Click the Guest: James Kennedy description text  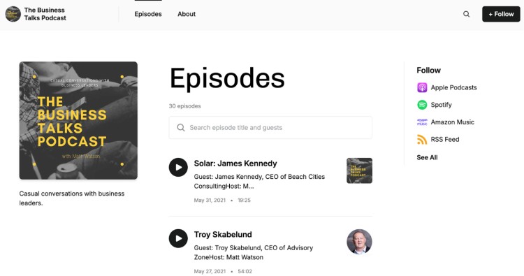click(259, 182)
